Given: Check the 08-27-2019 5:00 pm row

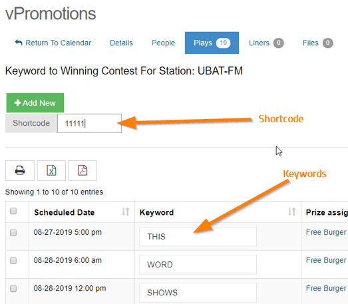Looking at the screenshot, I should point(13,233).
